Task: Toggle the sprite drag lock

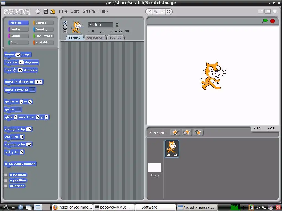Action: (117, 25)
